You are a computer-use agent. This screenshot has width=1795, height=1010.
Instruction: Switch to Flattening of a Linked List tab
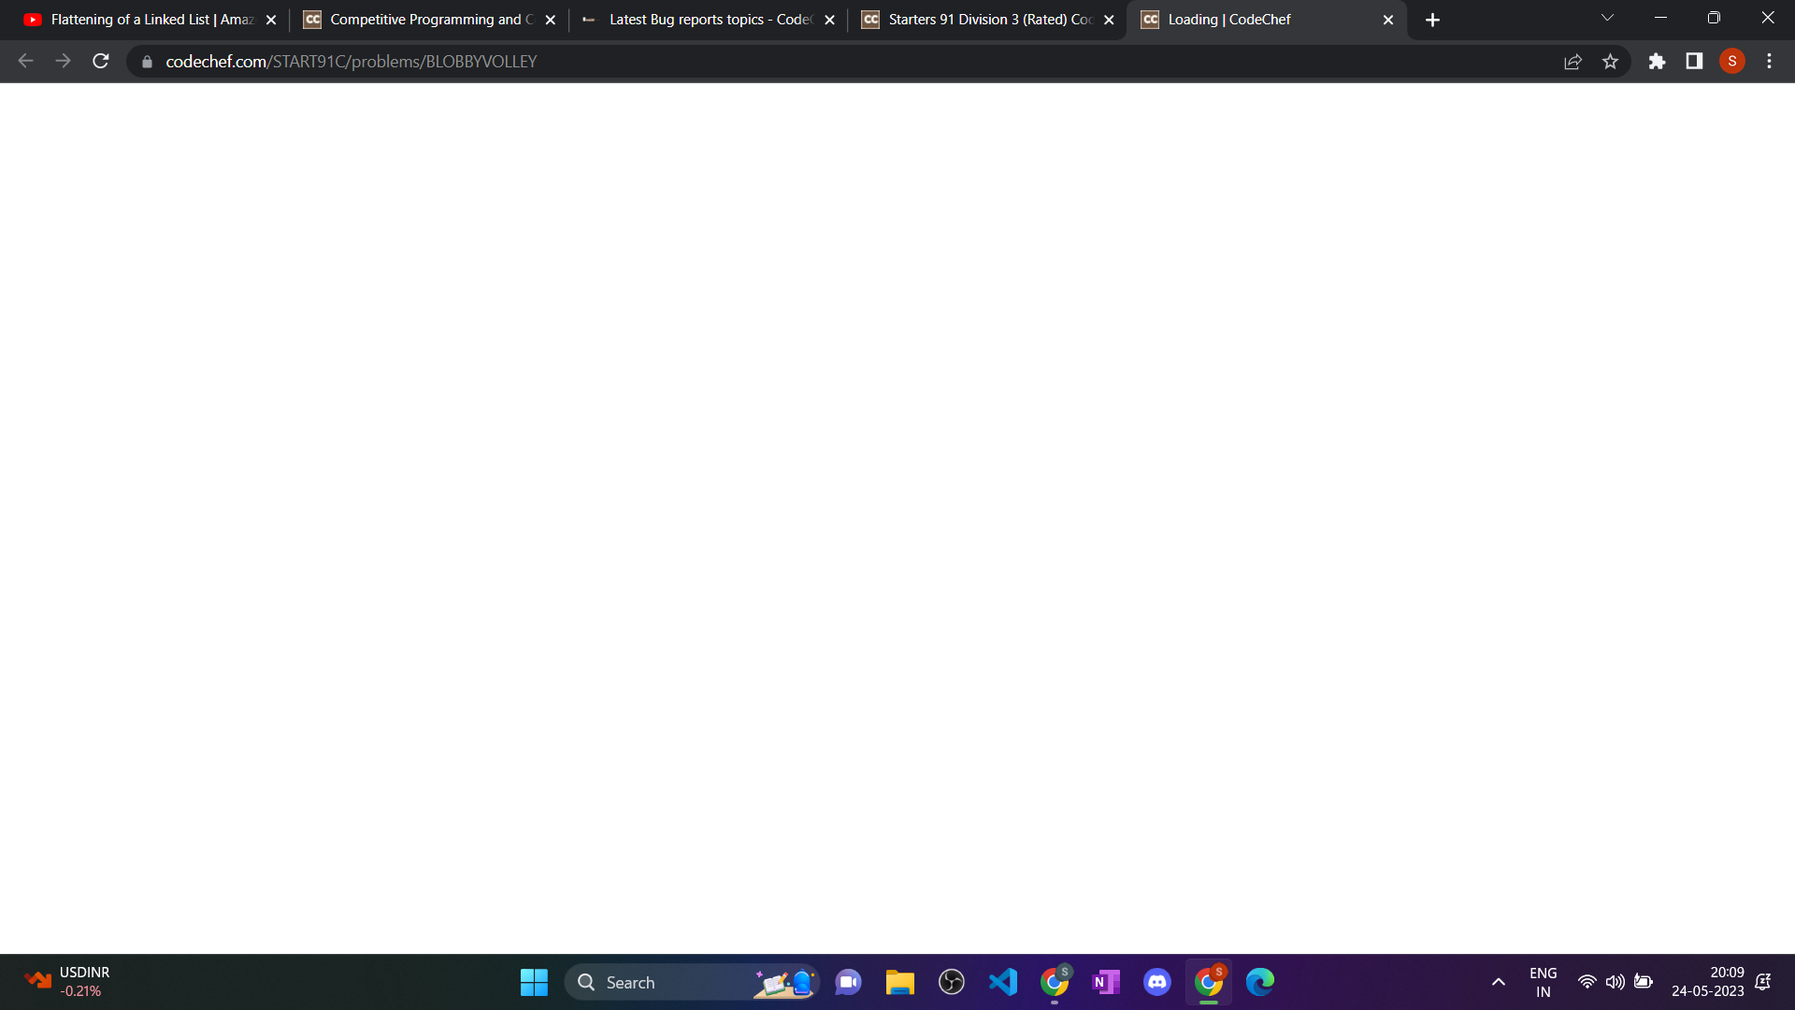[150, 20]
